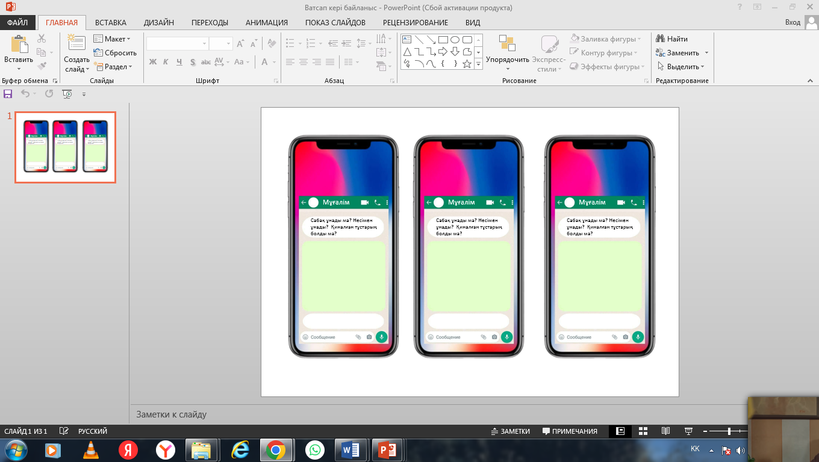Open the ФАЙЛ menu button
819x462 pixels.
(18, 23)
